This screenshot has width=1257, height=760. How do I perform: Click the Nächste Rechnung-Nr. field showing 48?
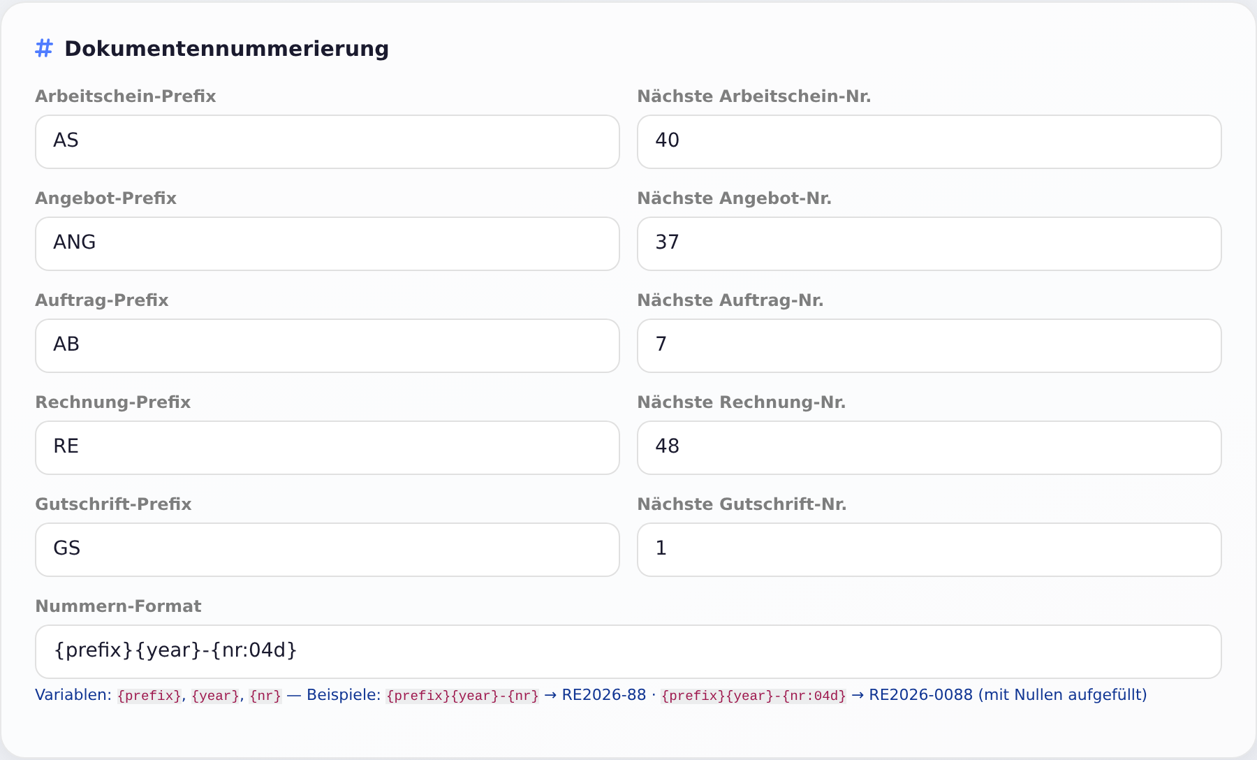click(x=929, y=448)
